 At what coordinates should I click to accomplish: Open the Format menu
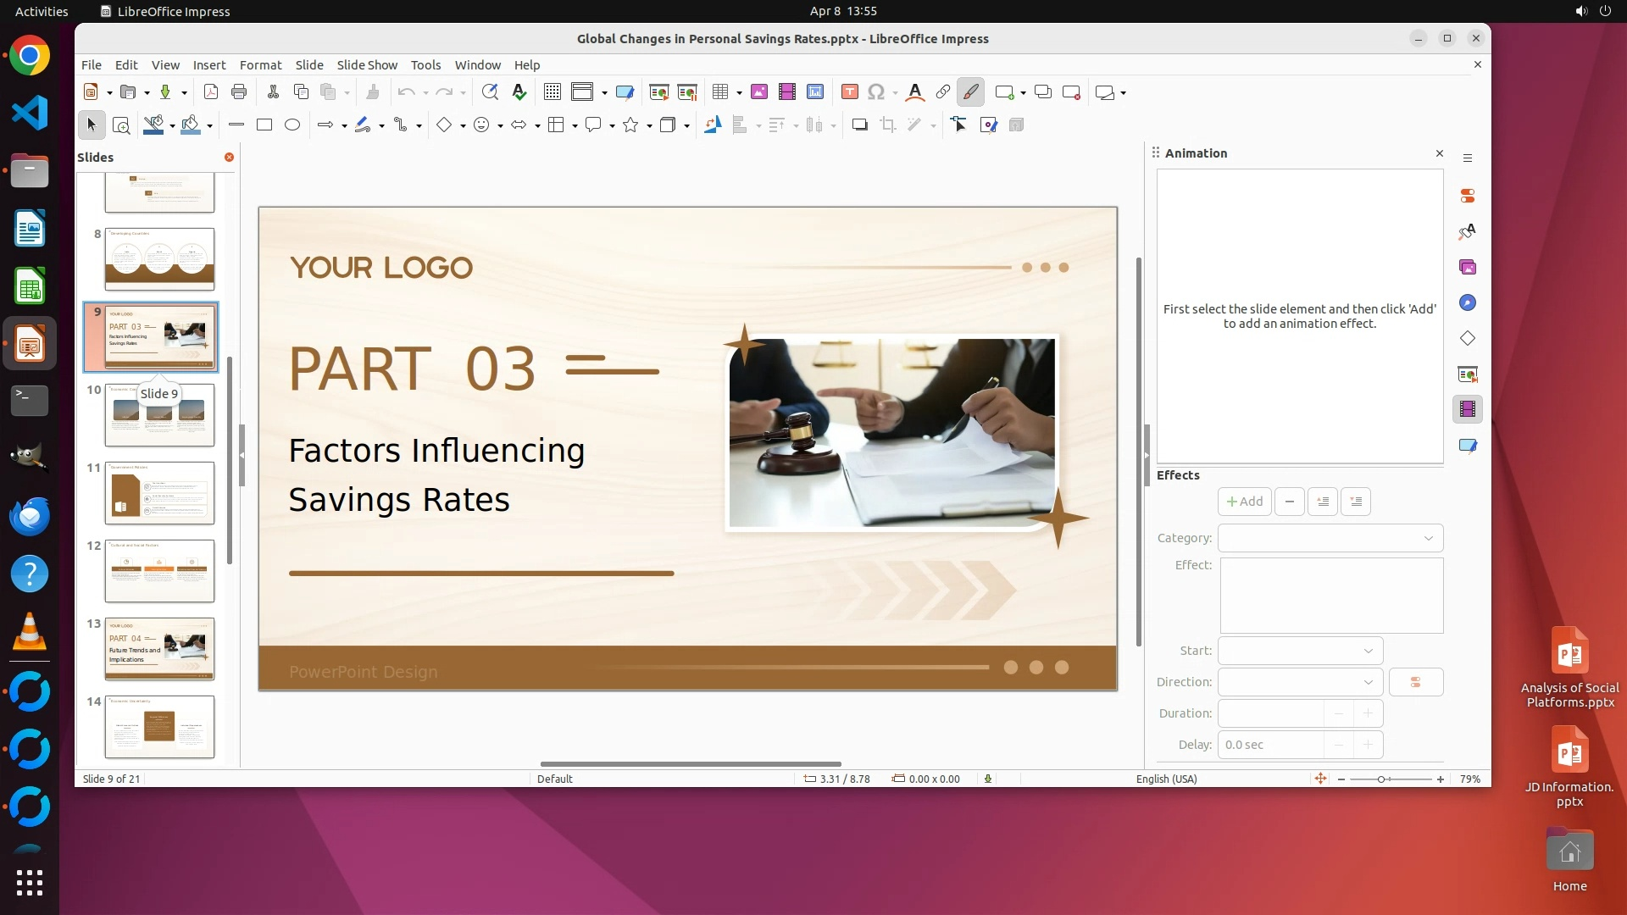pos(260,65)
